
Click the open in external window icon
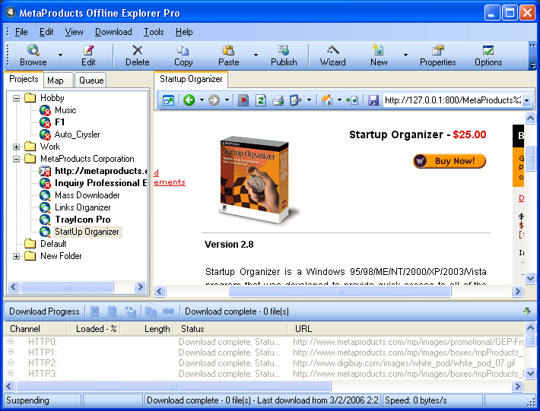pos(168,100)
